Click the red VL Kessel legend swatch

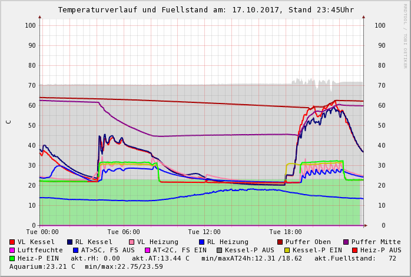click(12, 242)
